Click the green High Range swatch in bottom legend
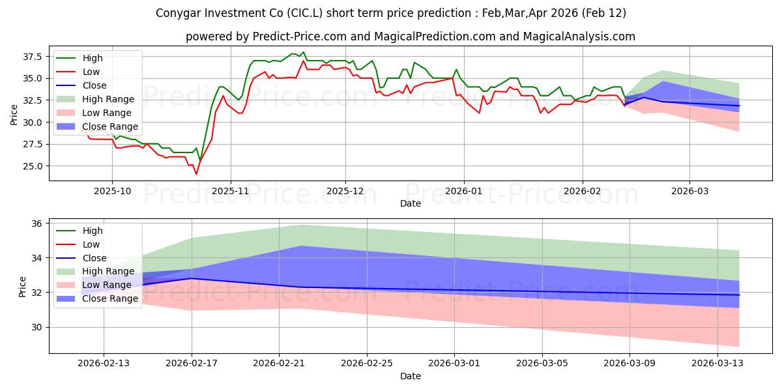The height and width of the screenshot is (391, 782). [x=68, y=271]
